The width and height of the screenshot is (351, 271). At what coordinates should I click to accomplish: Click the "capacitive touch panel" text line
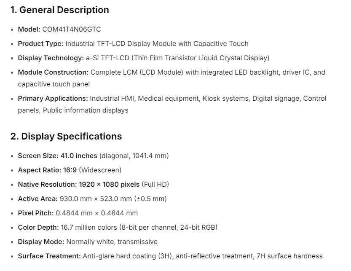point(54,84)
